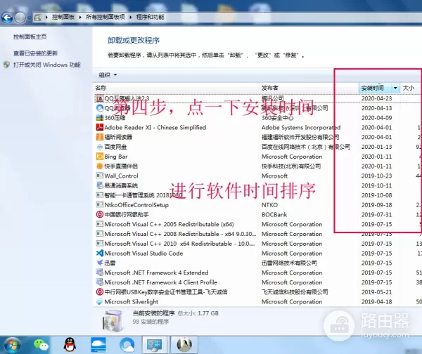Click the Windows shield icon in sidebar
This screenshot has width=422, height=354.
[6, 65]
